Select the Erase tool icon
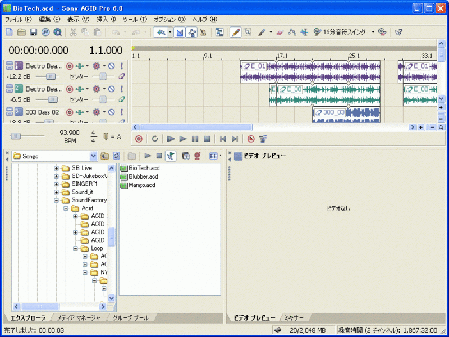Viewport: 449px width, 337px height. (x=280, y=32)
